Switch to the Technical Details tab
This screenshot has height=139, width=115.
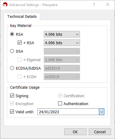[22, 16]
